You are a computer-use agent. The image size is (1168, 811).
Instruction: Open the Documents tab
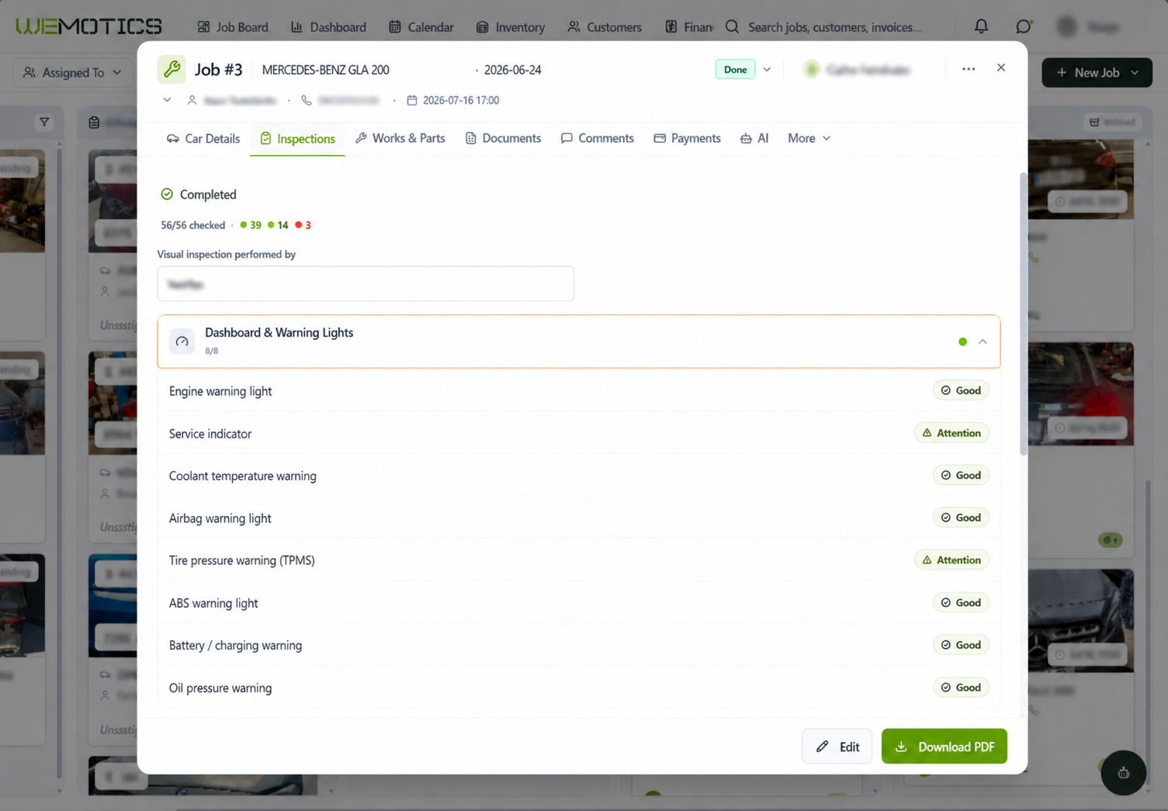(x=503, y=138)
